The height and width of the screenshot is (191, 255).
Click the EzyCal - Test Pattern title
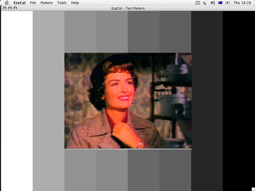click(x=128, y=8)
